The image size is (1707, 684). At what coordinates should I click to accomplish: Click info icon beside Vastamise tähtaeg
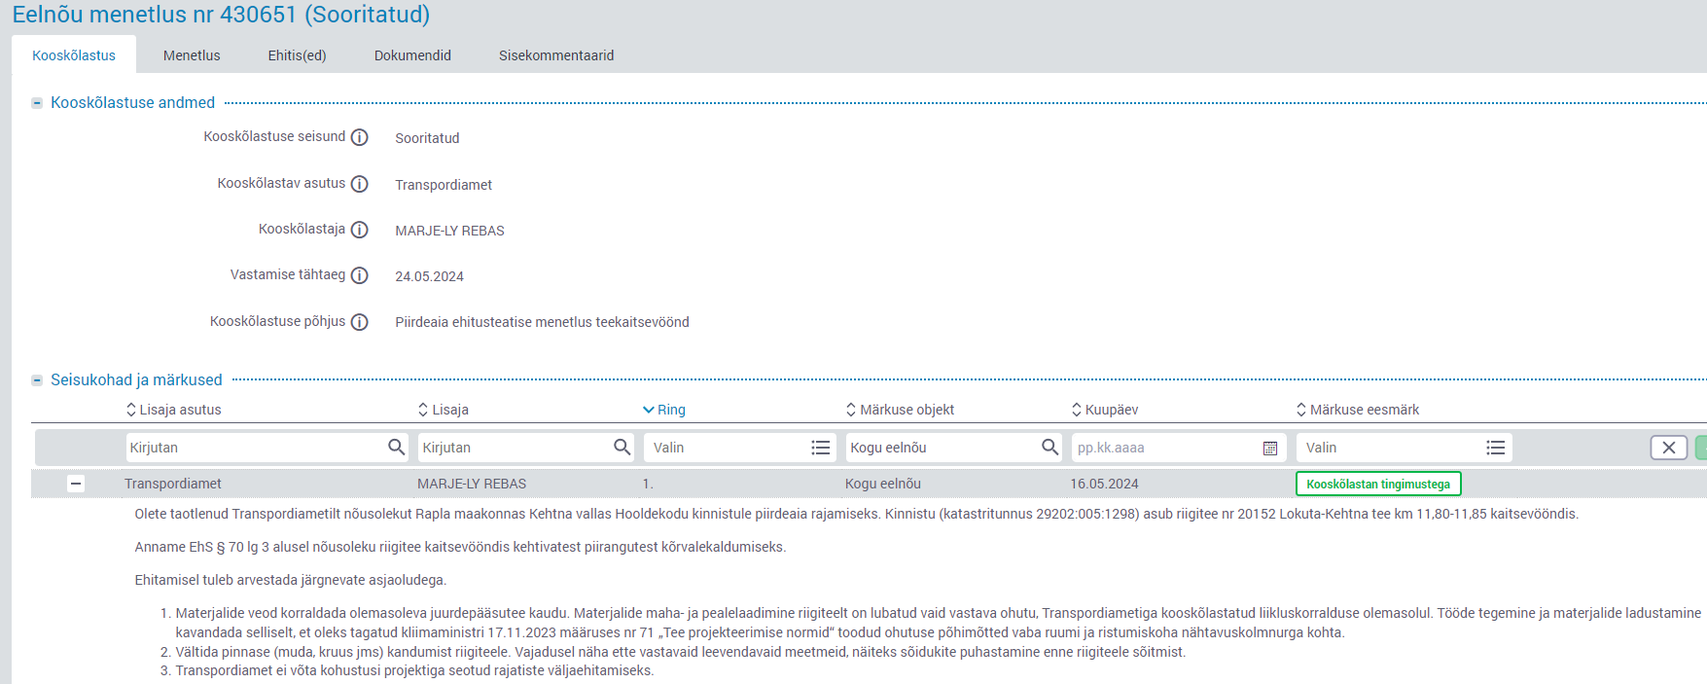click(359, 275)
